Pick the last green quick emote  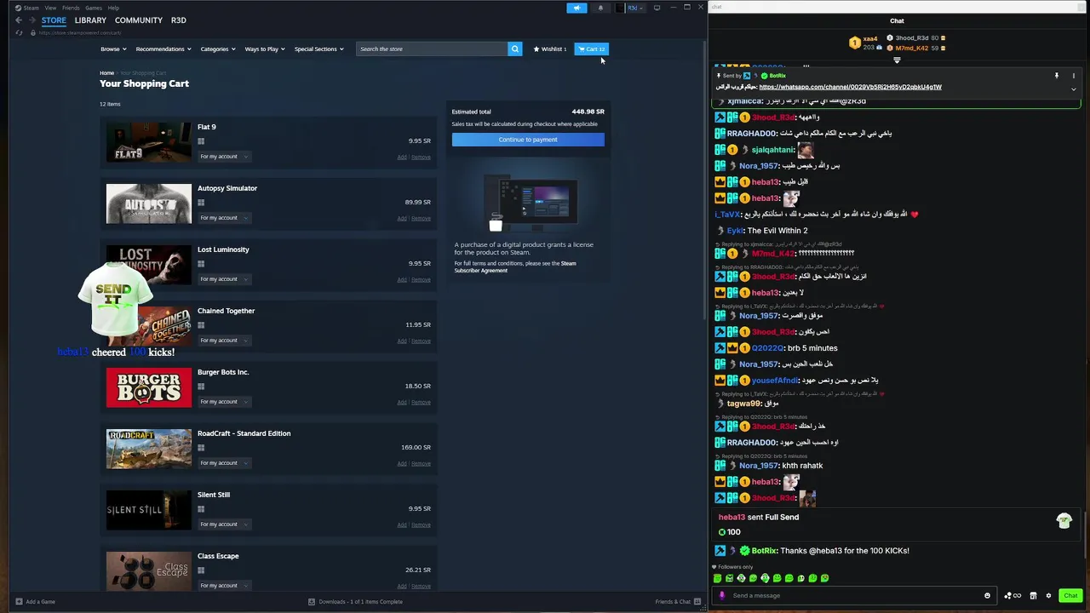[x=824, y=578]
